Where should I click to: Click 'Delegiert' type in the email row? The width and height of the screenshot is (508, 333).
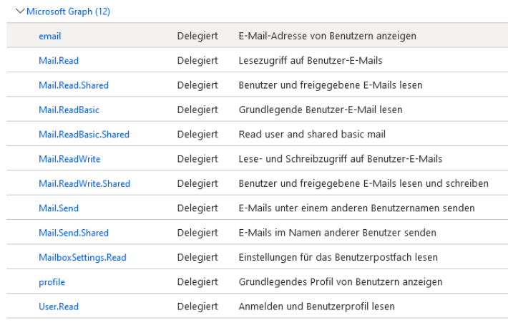point(197,36)
